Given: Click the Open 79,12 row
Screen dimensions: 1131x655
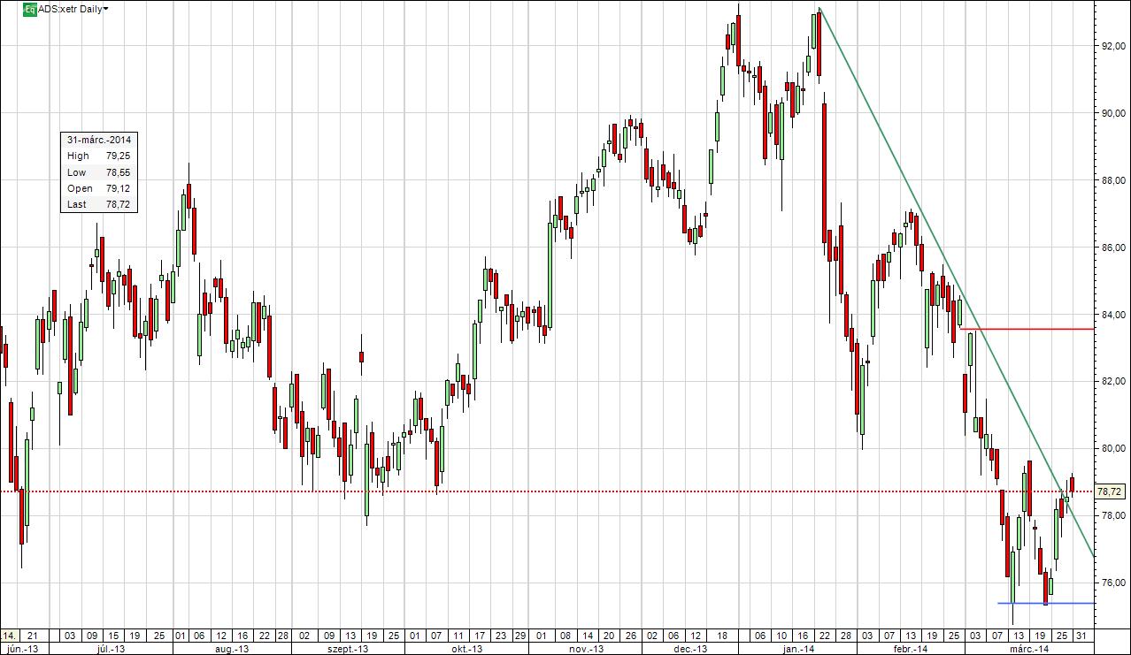Looking at the screenshot, I should point(99,188).
